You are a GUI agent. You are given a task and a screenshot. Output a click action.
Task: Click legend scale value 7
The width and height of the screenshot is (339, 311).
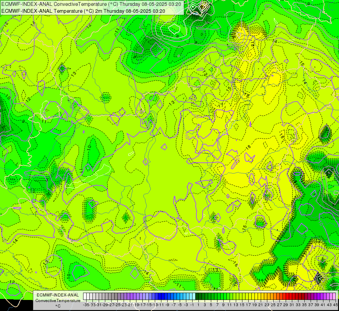click(217, 305)
